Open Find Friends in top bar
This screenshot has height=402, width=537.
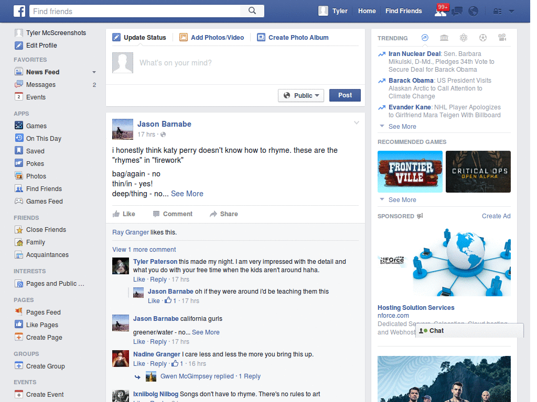403,11
